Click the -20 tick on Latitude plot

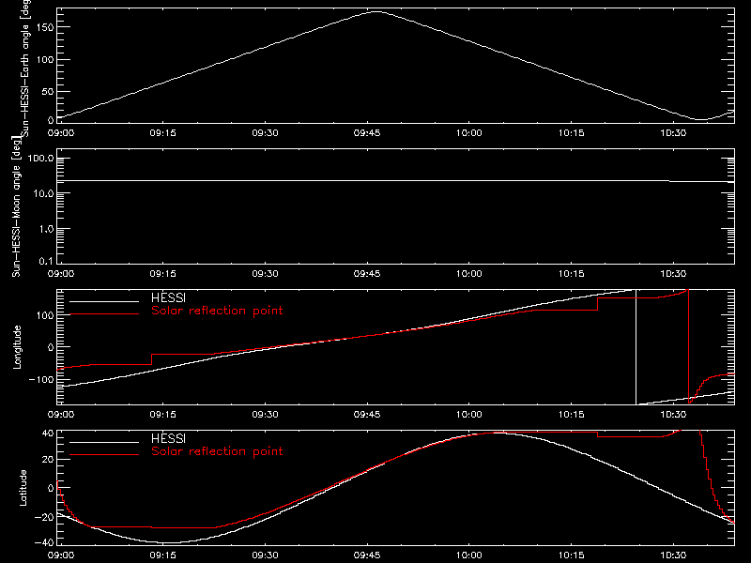tap(43, 517)
